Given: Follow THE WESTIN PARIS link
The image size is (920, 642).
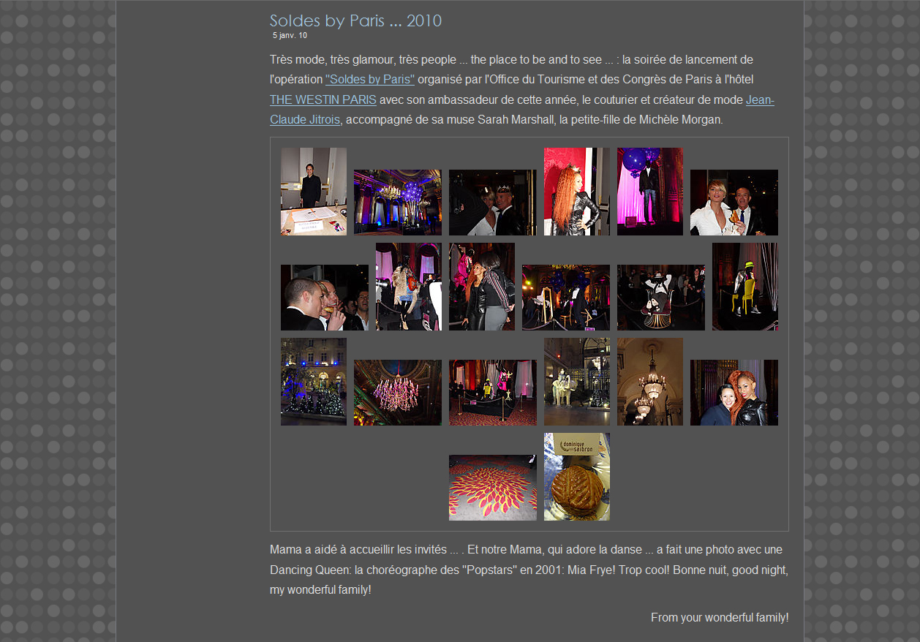Looking at the screenshot, I should point(323,99).
